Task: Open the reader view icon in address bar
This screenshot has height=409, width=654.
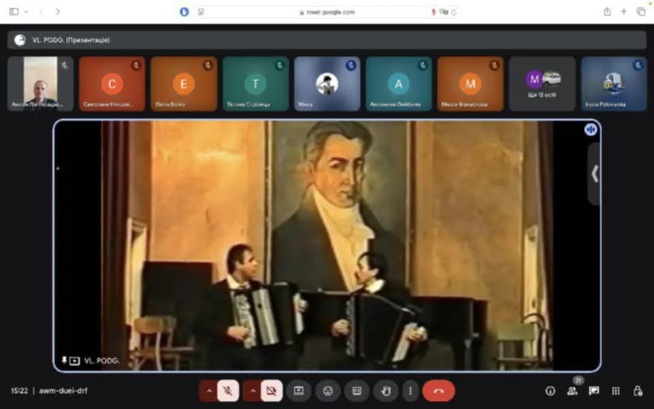Action: pos(201,12)
